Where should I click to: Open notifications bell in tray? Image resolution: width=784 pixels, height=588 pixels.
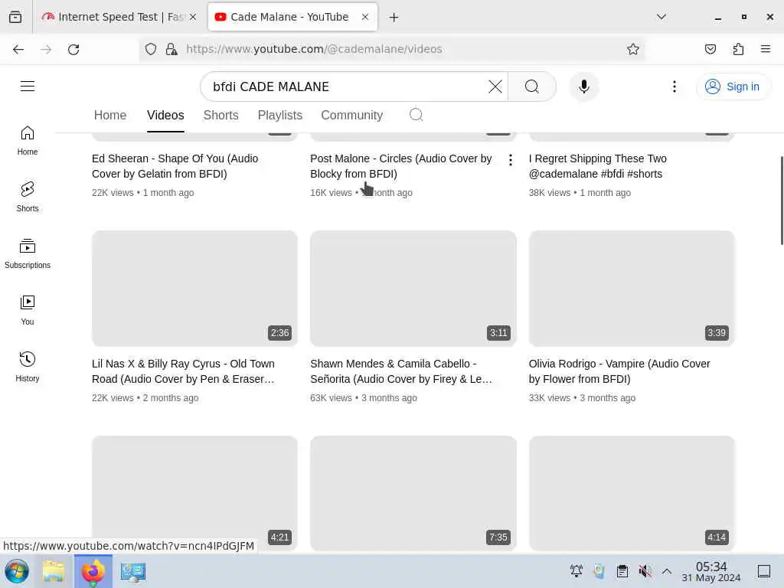click(x=576, y=571)
